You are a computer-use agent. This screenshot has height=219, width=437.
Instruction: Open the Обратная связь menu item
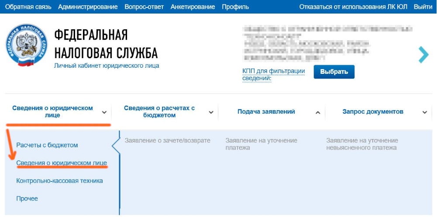tap(28, 7)
